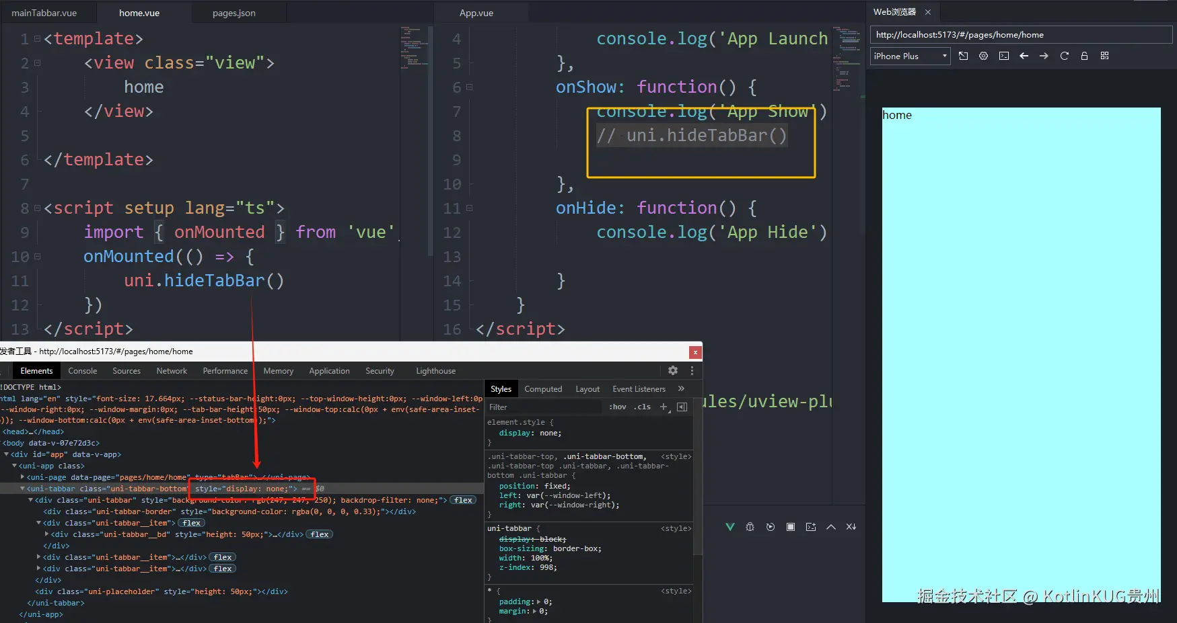Open the iPhone Plus device dropdown
1177x623 pixels.
pyautogui.click(x=910, y=56)
